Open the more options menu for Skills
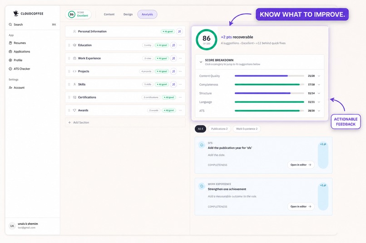The width and height of the screenshot is (366, 243). [x=180, y=84]
